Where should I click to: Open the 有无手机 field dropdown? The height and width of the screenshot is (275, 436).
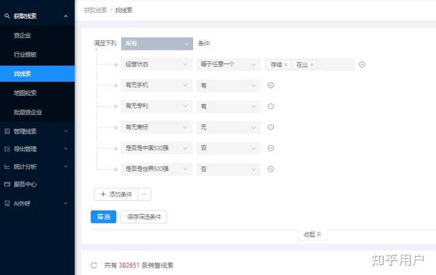[157, 85]
